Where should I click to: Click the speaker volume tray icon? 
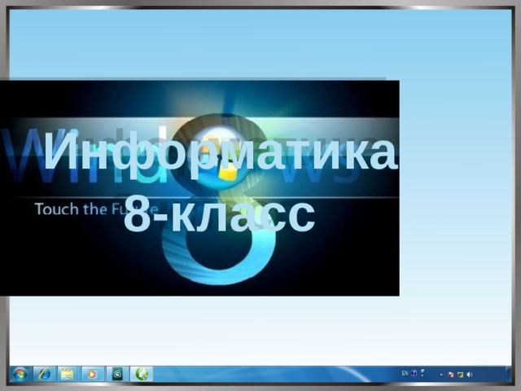470,375
